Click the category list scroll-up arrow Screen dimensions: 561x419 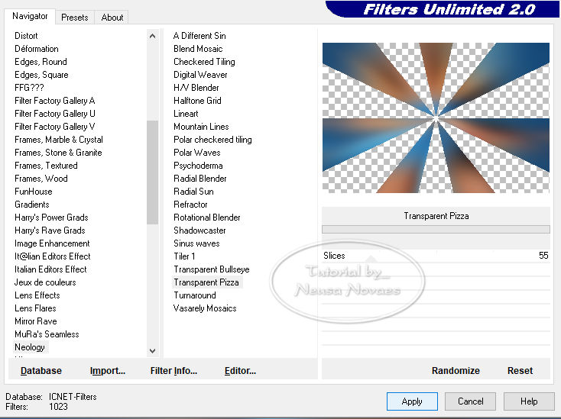point(152,36)
